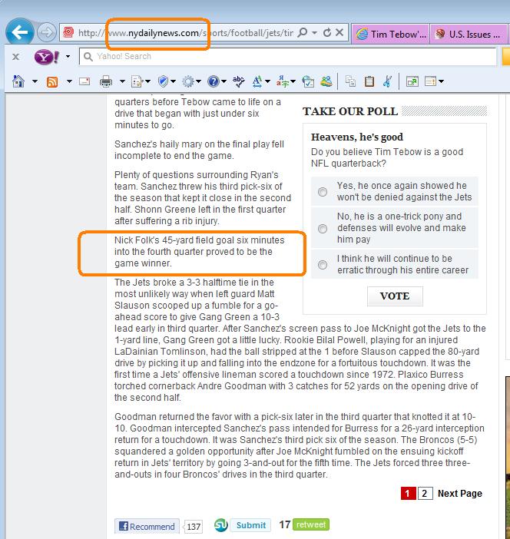Click the full screen window icon

click(x=412, y=81)
